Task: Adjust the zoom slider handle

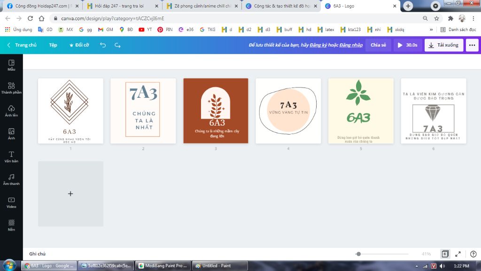Action: click(x=358, y=254)
